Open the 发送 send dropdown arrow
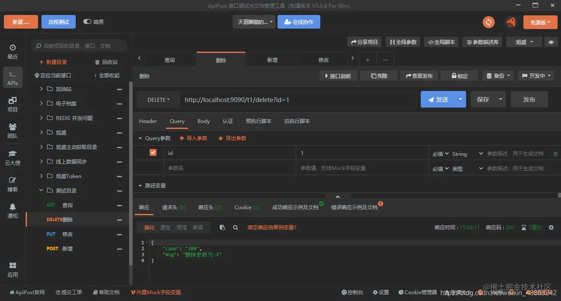 460,99
